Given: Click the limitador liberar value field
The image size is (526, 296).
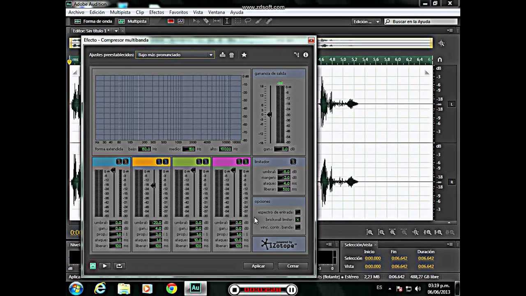Looking at the screenshot, I should coord(284,189).
